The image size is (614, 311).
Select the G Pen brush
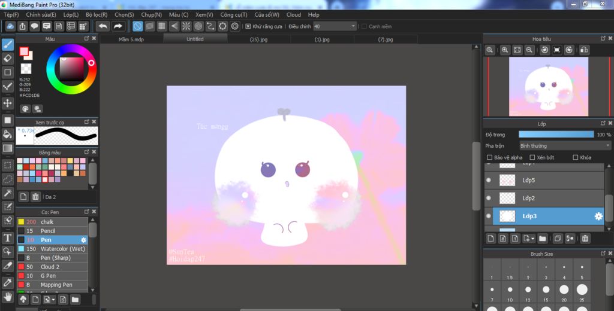pos(52,276)
